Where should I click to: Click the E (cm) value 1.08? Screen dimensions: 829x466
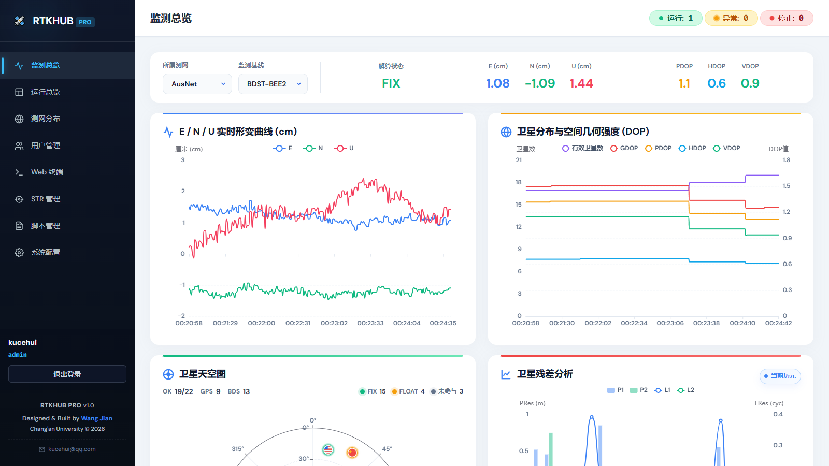(498, 83)
